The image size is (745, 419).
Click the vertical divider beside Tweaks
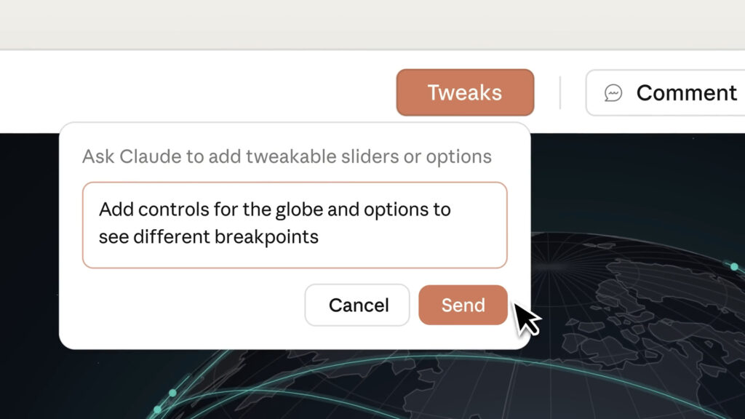559,93
